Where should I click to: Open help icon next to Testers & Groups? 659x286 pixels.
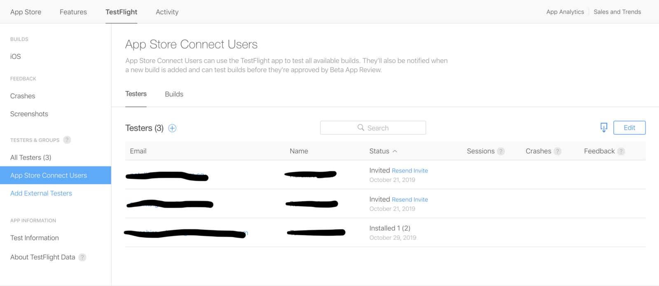[67, 140]
